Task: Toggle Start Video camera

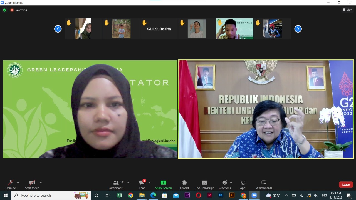Action: [x=32, y=184]
